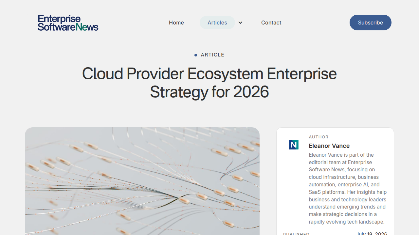Click the author bio paragraph
Viewport: 419px width, 235px height.
pos(348,188)
